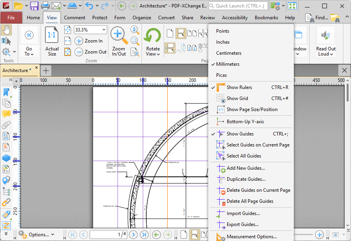The height and width of the screenshot is (241, 351).
Task: Open the File menu
Action: [11, 18]
